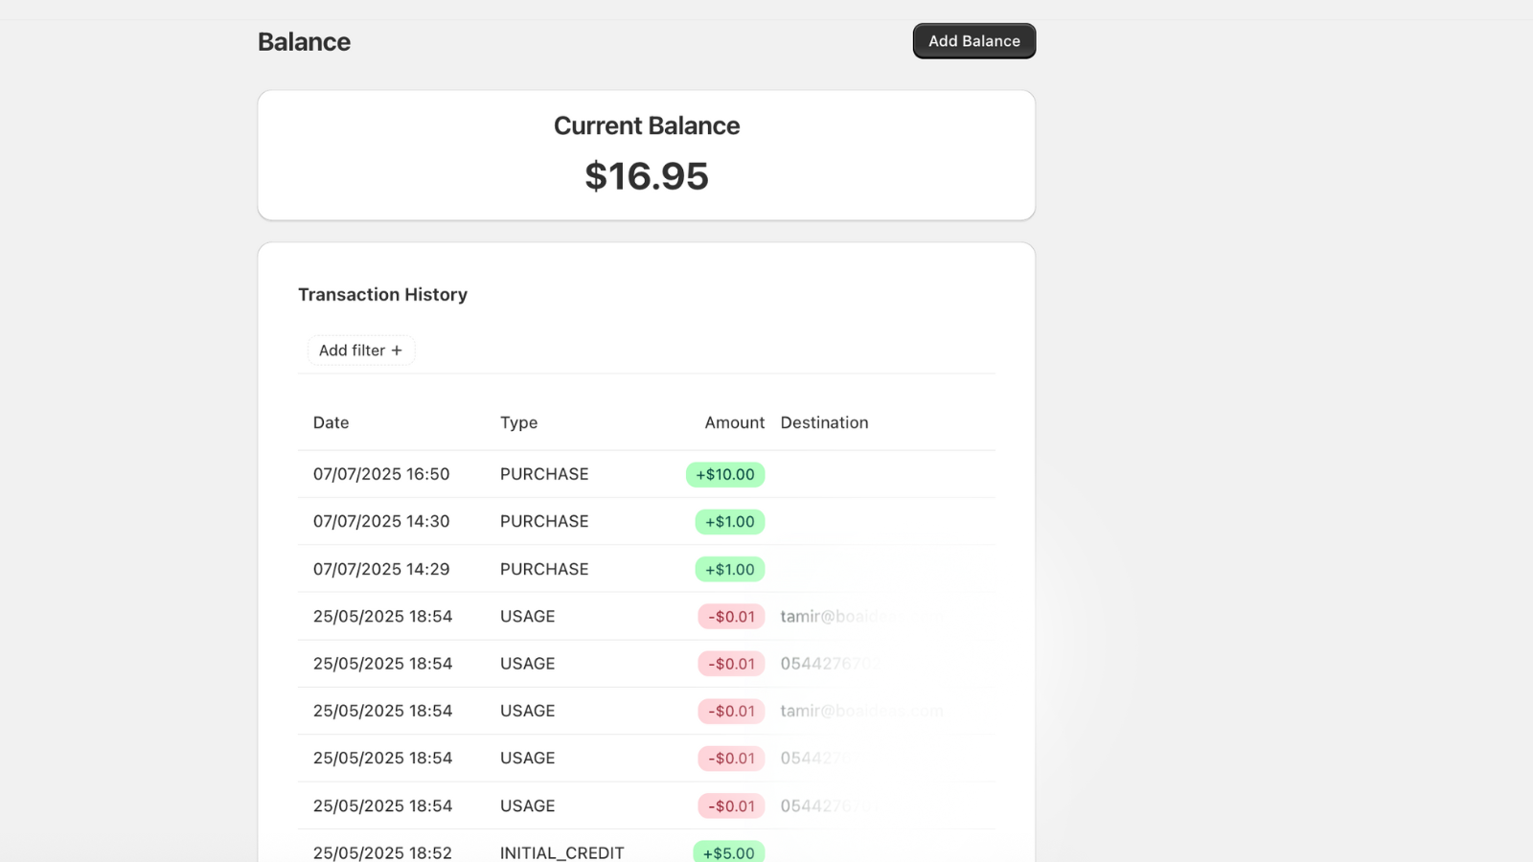1533x862 pixels.
Task: Click the first tamir email destination
Action: coord(833,617)
